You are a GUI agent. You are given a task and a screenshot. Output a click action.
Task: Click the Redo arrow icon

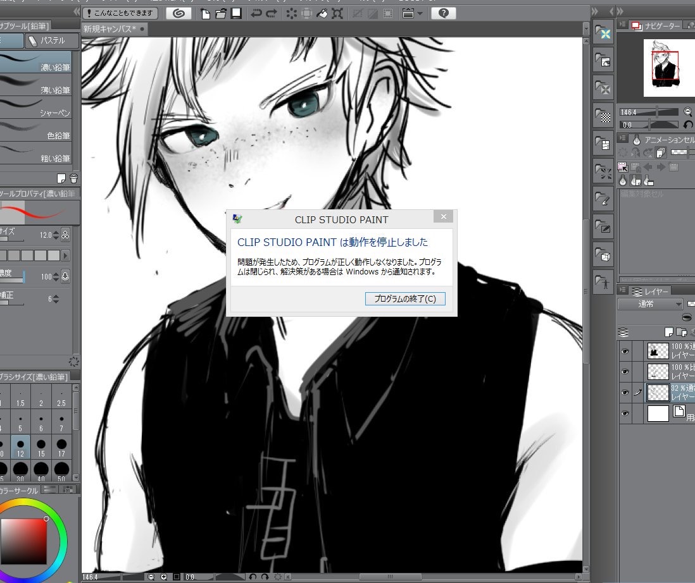[272, 13]
